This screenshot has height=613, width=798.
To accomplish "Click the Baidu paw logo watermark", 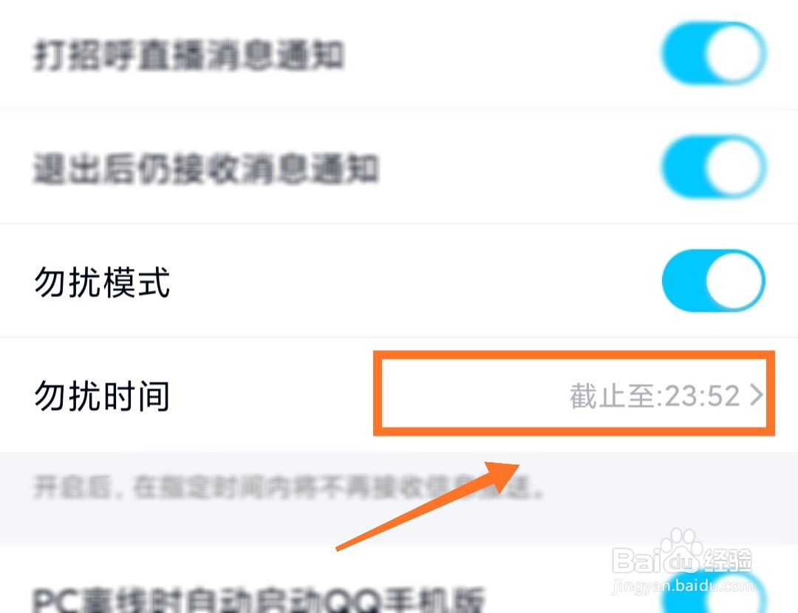I will coord(681,551).
